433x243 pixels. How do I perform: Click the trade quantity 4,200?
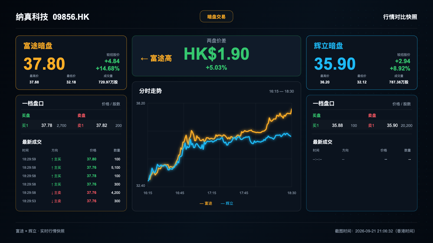pyautogui.click(x=116, y=193)
